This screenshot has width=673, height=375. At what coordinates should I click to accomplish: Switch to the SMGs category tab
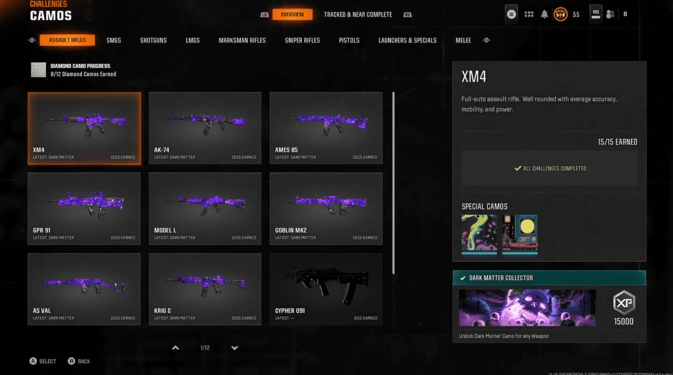(x=114, y=41)
